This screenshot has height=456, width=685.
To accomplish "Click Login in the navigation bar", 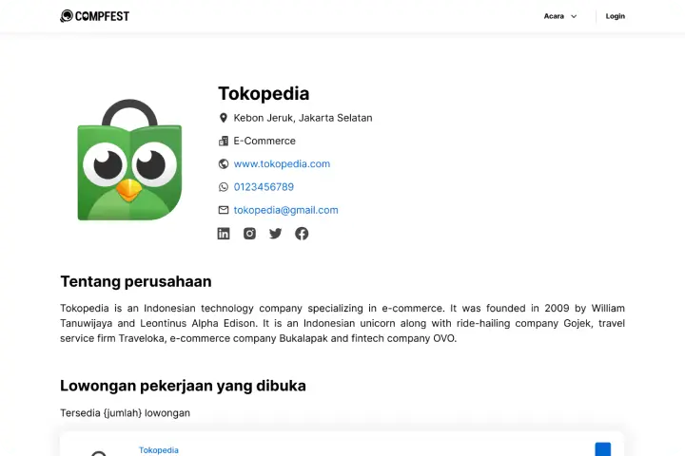I will (x=616, y=16).
